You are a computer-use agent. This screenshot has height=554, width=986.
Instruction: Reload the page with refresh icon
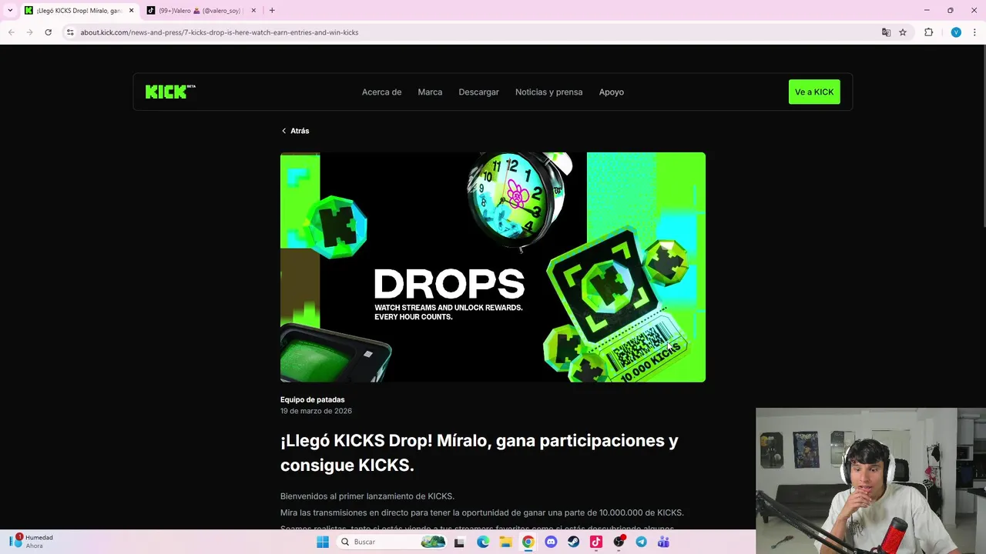click(x=48, y=32)
